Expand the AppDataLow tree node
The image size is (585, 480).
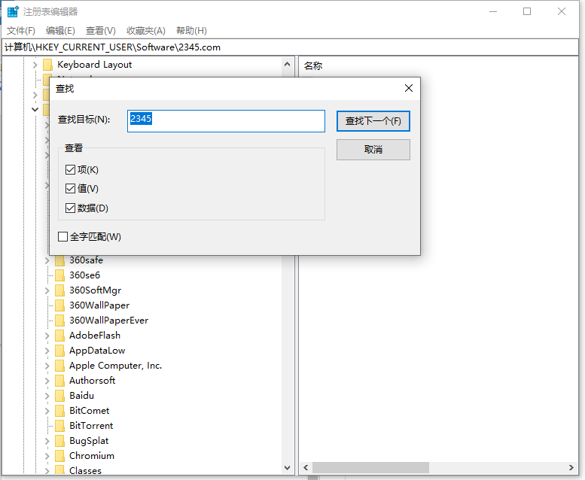(47, 351)
